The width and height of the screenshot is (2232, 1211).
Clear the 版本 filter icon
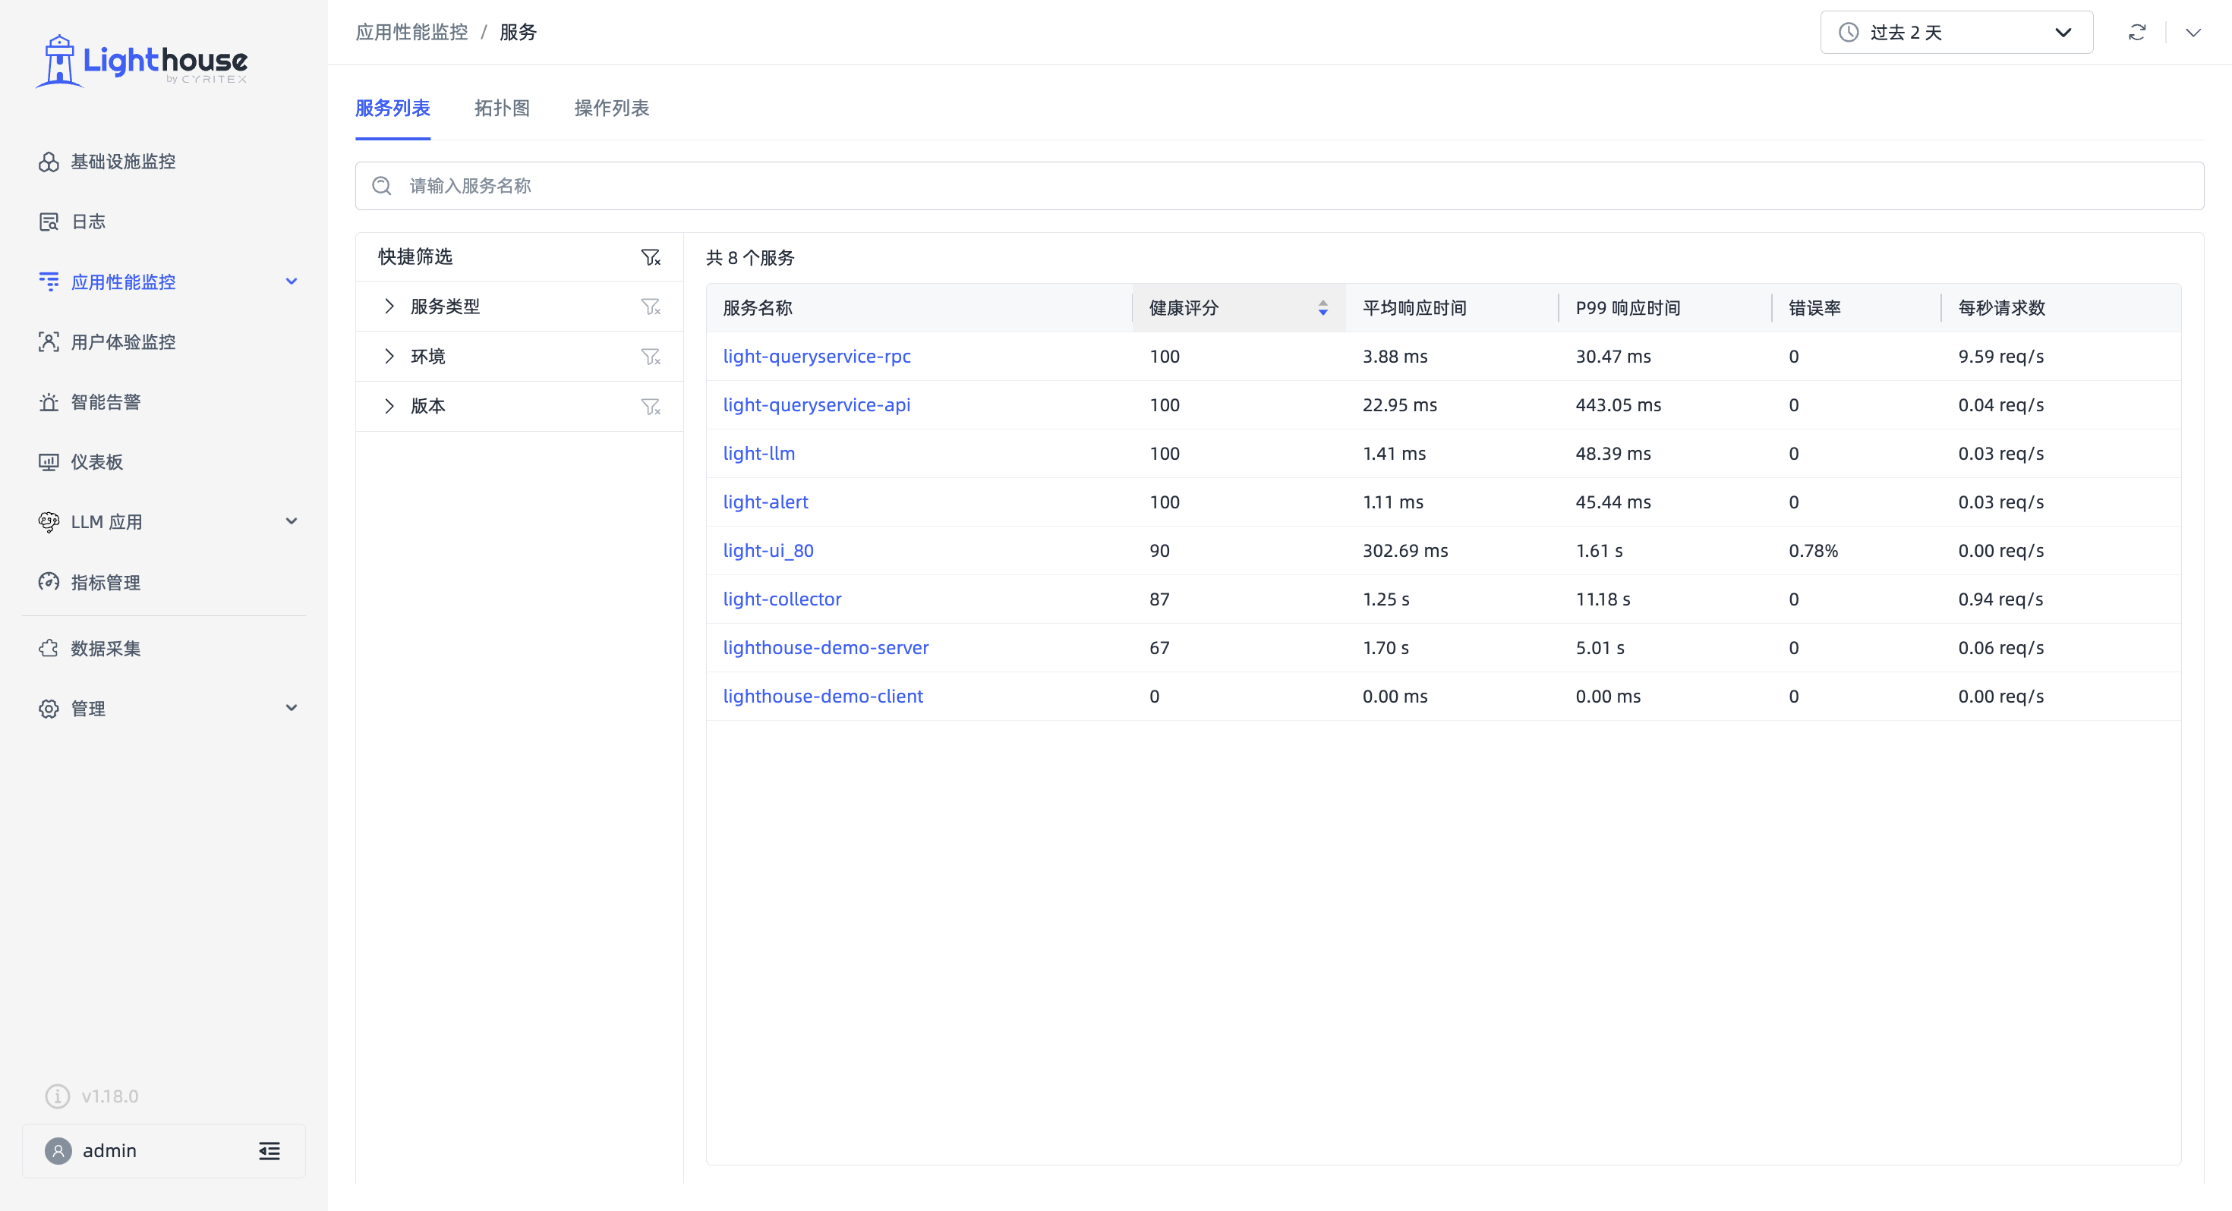point(651,406)
